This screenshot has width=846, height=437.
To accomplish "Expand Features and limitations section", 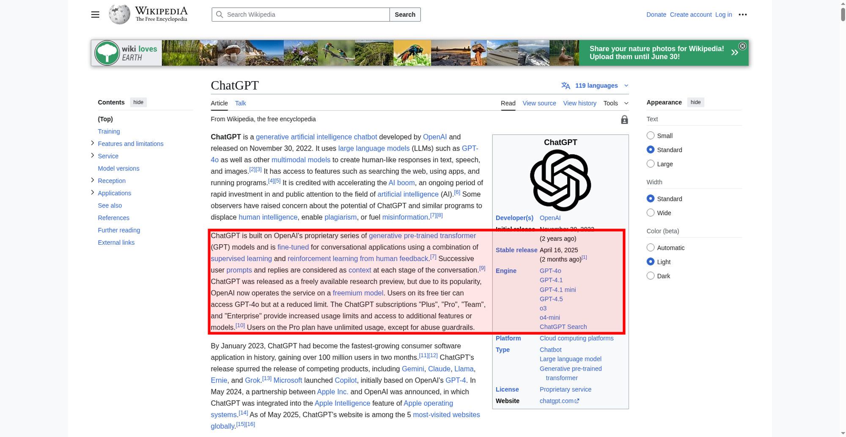I will 93,143.
